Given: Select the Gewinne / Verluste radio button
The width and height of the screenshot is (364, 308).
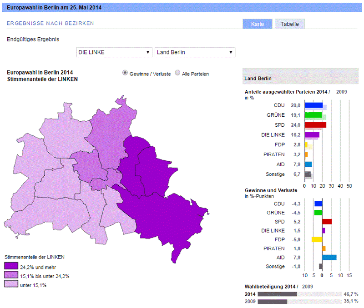Looking at the screenshot, I should click(x=125, y=73).
